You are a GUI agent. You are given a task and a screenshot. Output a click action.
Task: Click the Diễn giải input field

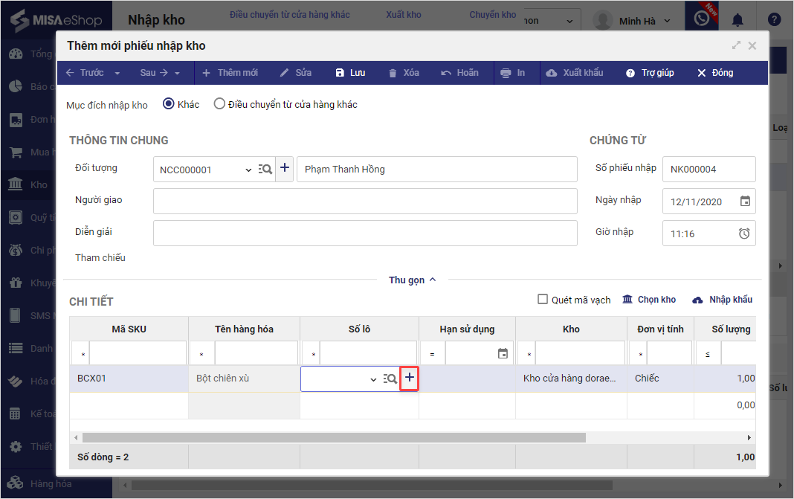point(365,233)
